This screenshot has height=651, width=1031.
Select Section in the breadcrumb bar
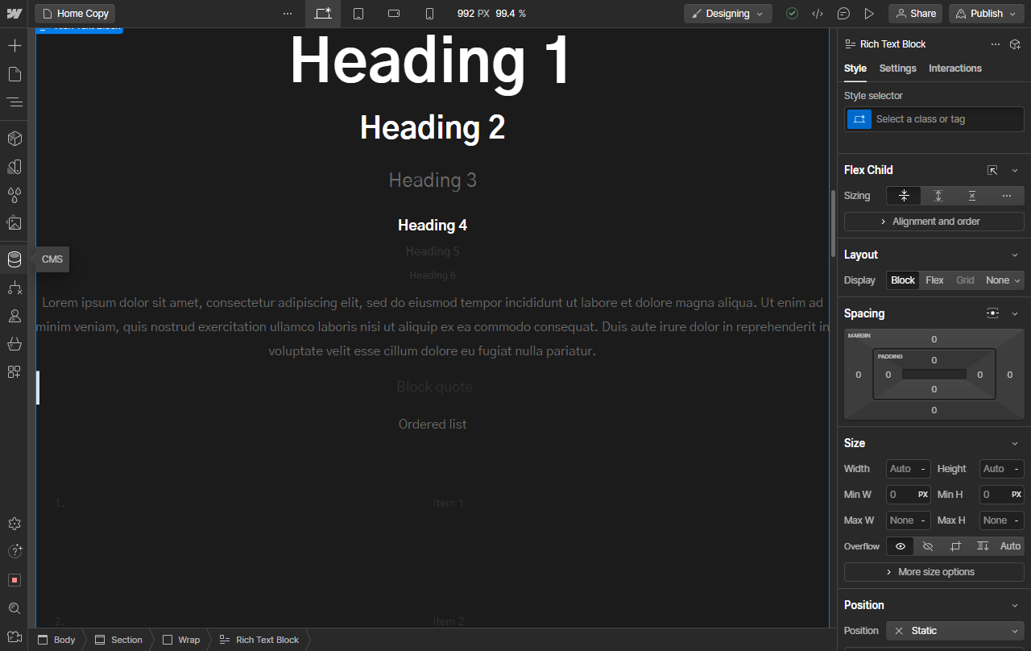coord(118,640)
